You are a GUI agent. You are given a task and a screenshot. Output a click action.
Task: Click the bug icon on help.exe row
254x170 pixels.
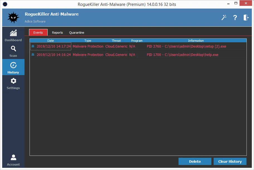click(33, 55)
